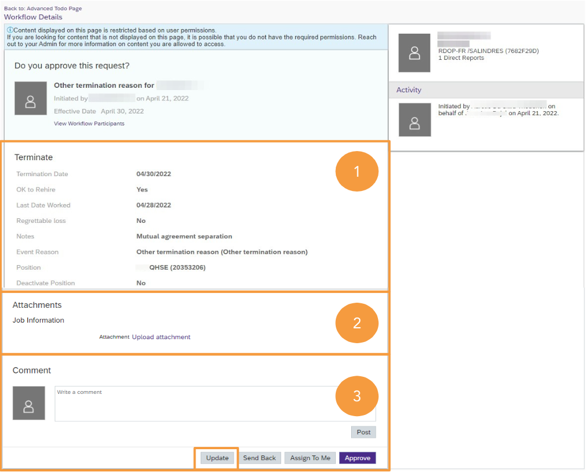Image resolution: width=586 pixels, height=472 pixels.
Task: Click View Workflow Participants
Action: 89,123
